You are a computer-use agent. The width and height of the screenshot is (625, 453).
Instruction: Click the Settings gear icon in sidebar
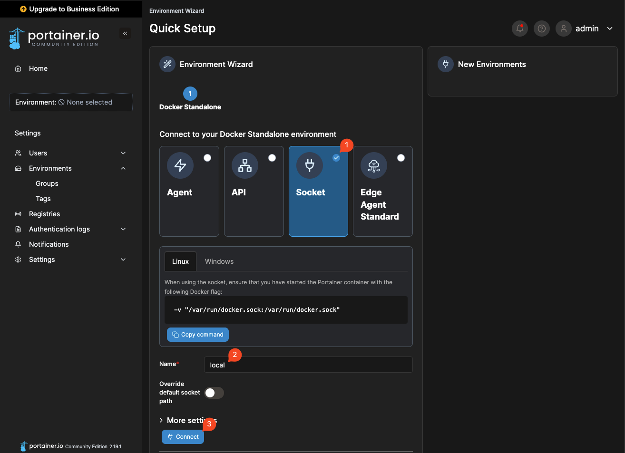[18, 260]
